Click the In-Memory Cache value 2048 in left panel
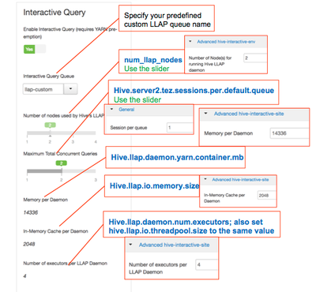Viewport: 316px width, 292px height. [29, 244]
